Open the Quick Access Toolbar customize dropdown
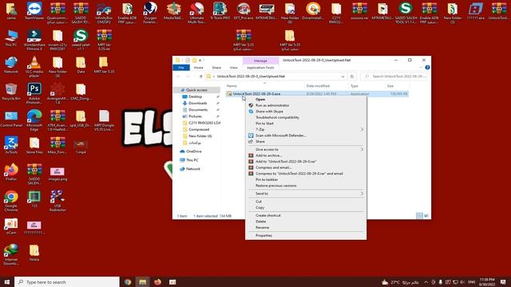 click(x=200, y=61)
